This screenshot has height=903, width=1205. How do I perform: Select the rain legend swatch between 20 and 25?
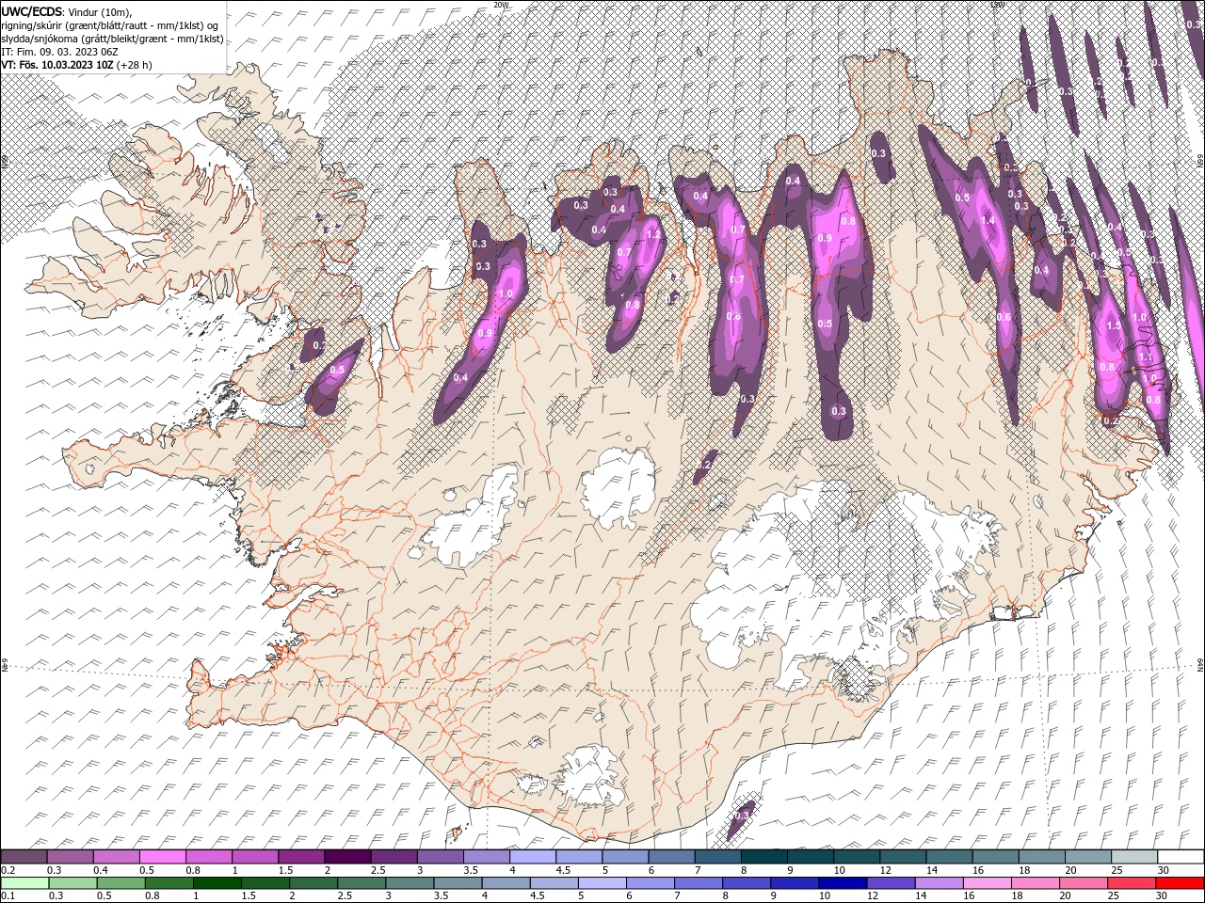(1082, 883)
